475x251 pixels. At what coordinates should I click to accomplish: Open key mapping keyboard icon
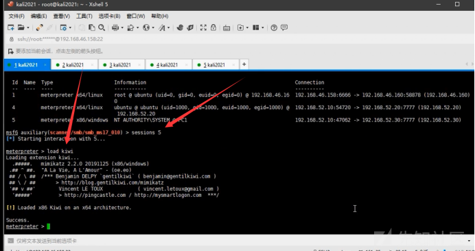click(227, 28)
